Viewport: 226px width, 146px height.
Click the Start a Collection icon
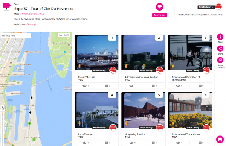click(220, 60)
